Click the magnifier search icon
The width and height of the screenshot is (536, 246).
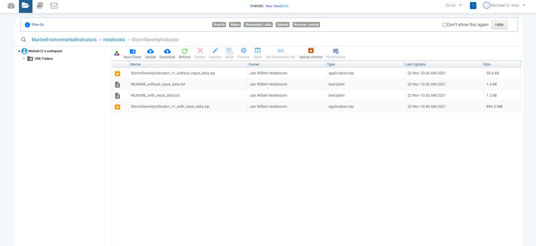coord(23,40)
